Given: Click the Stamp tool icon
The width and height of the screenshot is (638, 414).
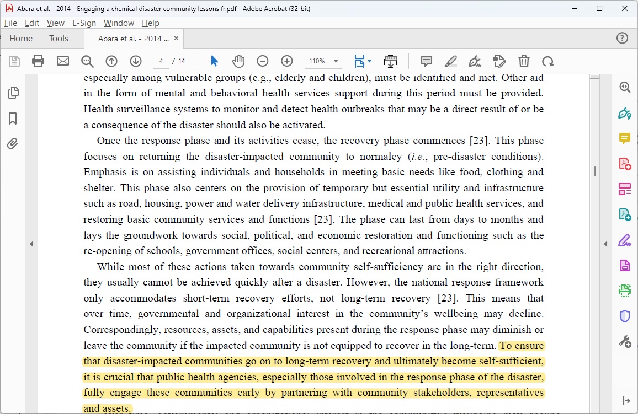Looking at the screenshot, I should [x=499, y=61].
